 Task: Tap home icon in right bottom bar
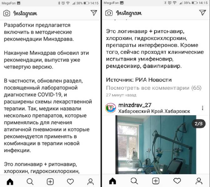(x=112, y=181)
